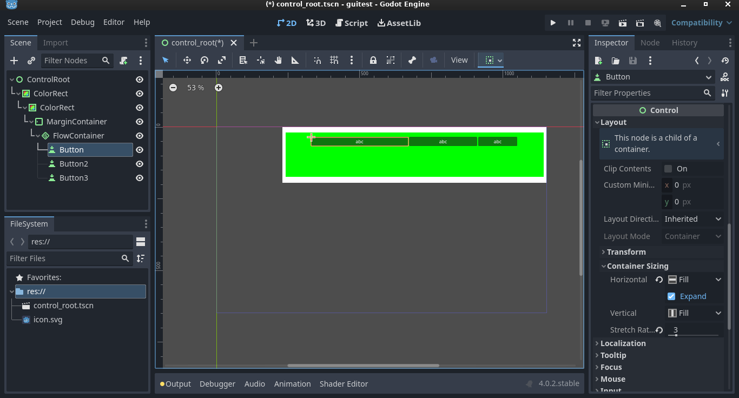Switch to the Node tab
Viewport: 739px width, 398px height.
click(x=650, y=43)
